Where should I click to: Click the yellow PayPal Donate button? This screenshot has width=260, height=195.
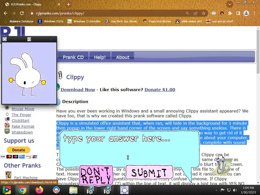18,150
